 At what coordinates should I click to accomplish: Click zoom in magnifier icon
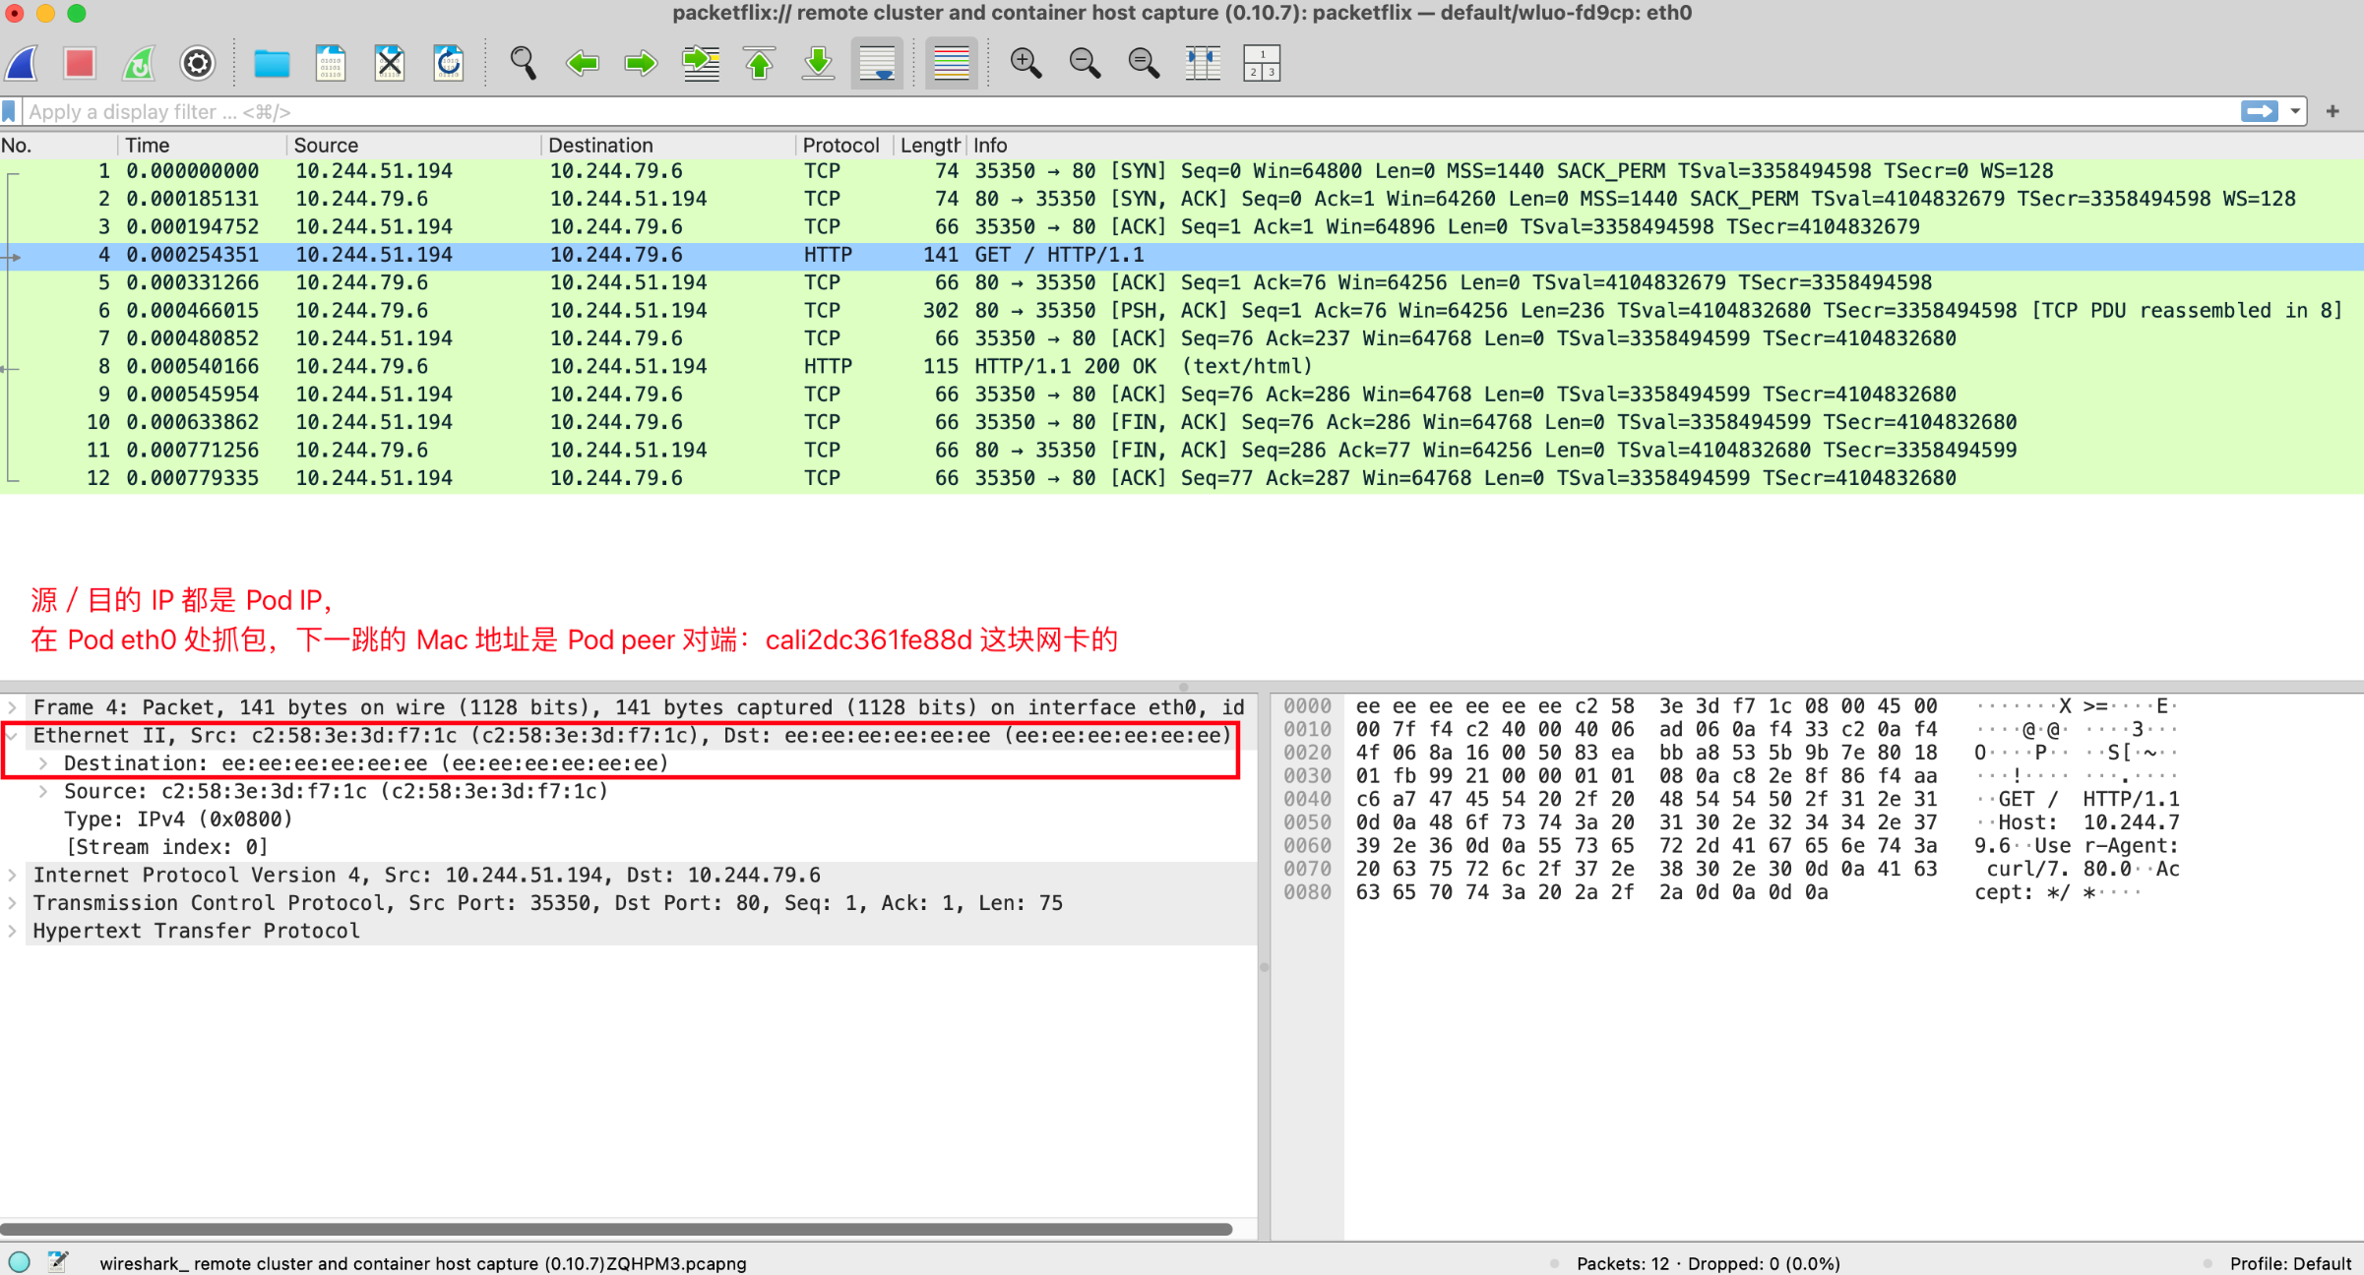pos(1026,64)
